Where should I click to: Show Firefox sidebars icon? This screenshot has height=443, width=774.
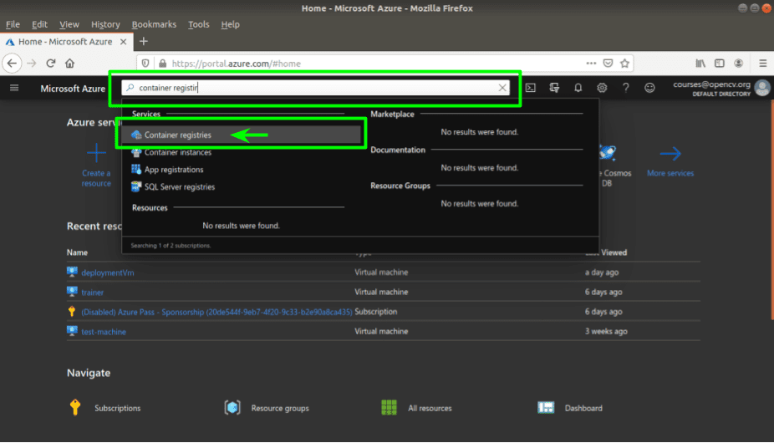(x=720, y=64)
